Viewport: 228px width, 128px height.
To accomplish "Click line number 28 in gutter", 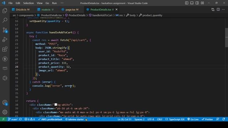I will point(17,67).
